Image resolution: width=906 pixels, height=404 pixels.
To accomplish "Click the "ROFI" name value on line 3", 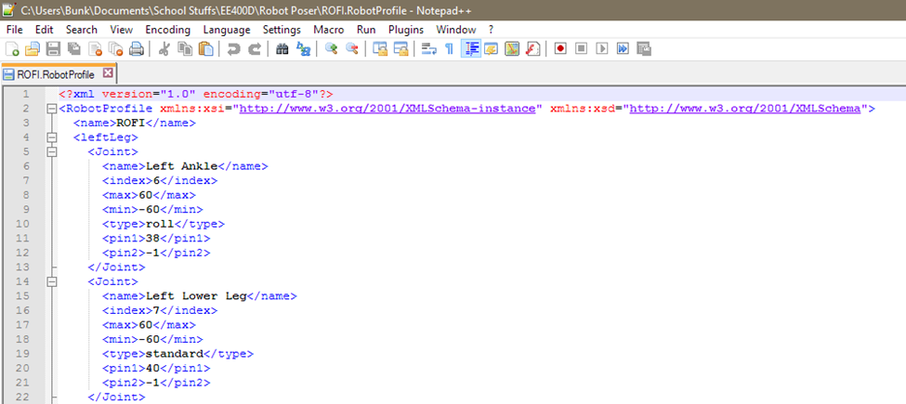I will coord(131,123).
